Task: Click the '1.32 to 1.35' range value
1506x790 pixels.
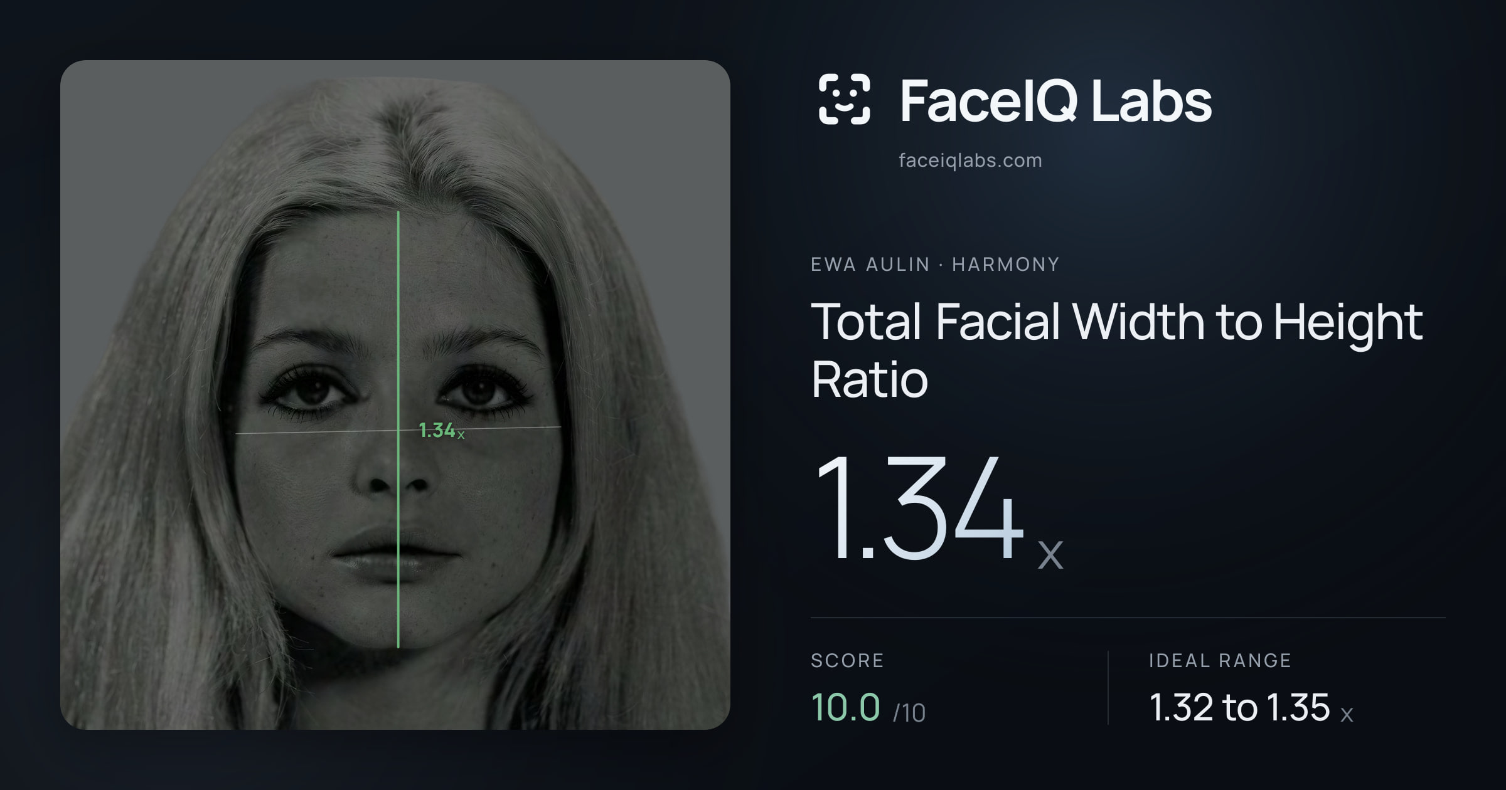Action: pyautogui.click(x=1239, y=707)
